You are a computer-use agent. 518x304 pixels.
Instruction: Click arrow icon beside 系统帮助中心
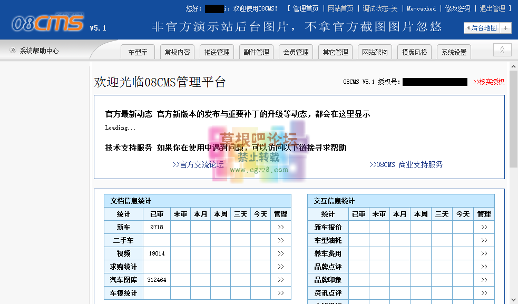(13, 51)
